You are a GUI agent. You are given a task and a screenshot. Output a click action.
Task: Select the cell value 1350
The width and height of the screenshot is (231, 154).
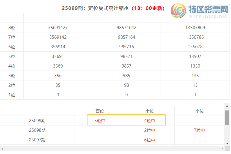195,66
